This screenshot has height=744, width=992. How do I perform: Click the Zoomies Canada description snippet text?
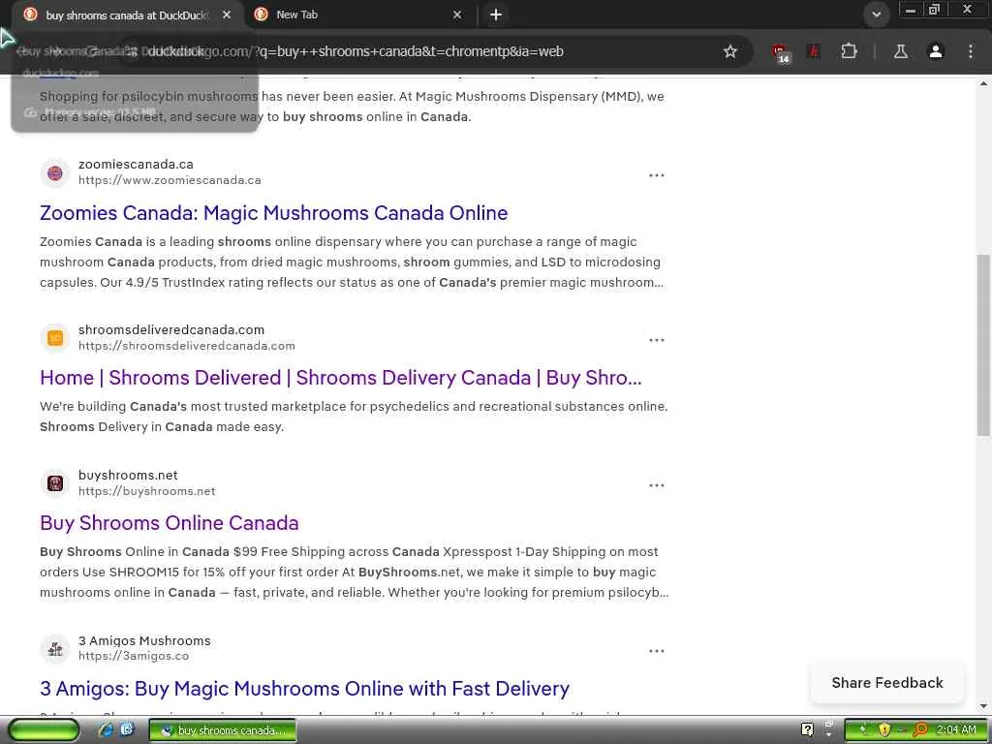352,262
